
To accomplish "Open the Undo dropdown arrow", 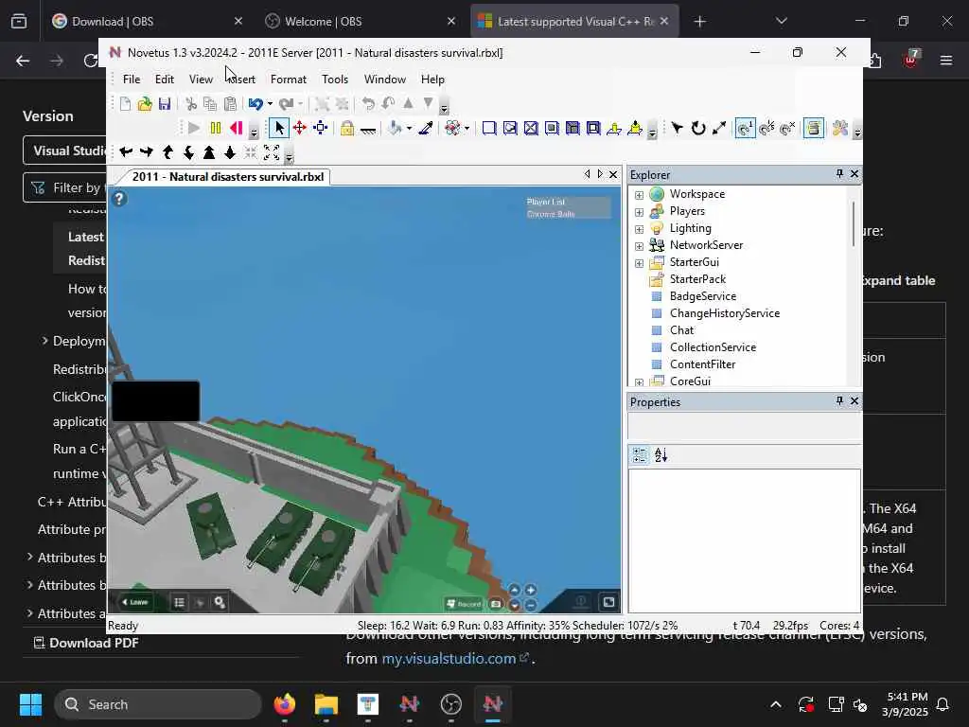I will (x=270, y=104).
